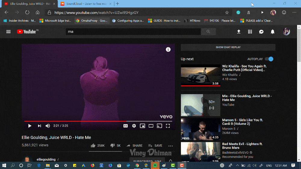
Task: Switch to SoundCloud browser tab
Action: coord(86,4)
